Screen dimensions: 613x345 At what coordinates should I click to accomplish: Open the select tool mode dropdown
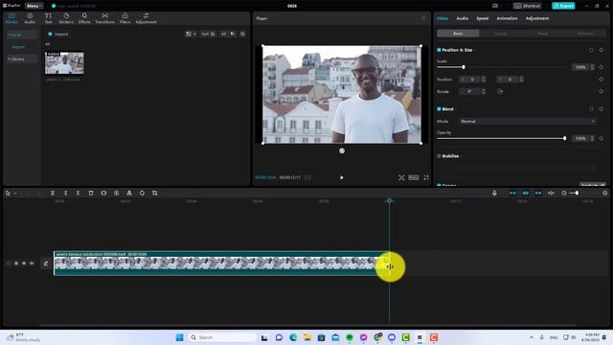tap(15, 194)
